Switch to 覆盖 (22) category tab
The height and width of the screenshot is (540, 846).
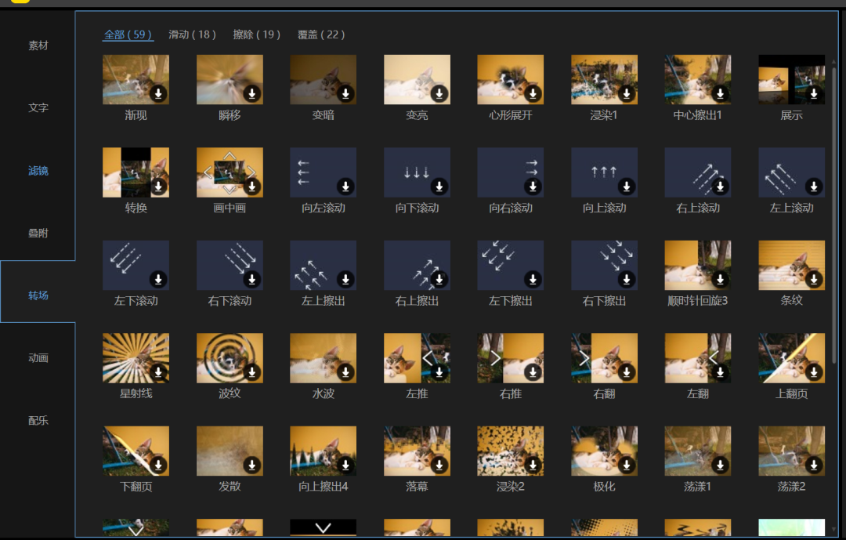coord(321,34)
